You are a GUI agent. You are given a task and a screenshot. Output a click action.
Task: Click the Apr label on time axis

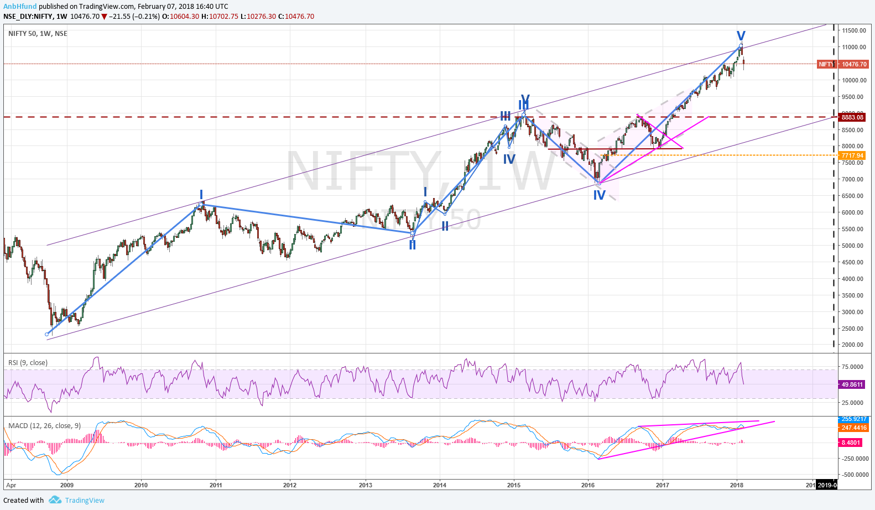[x=11, y=485]
